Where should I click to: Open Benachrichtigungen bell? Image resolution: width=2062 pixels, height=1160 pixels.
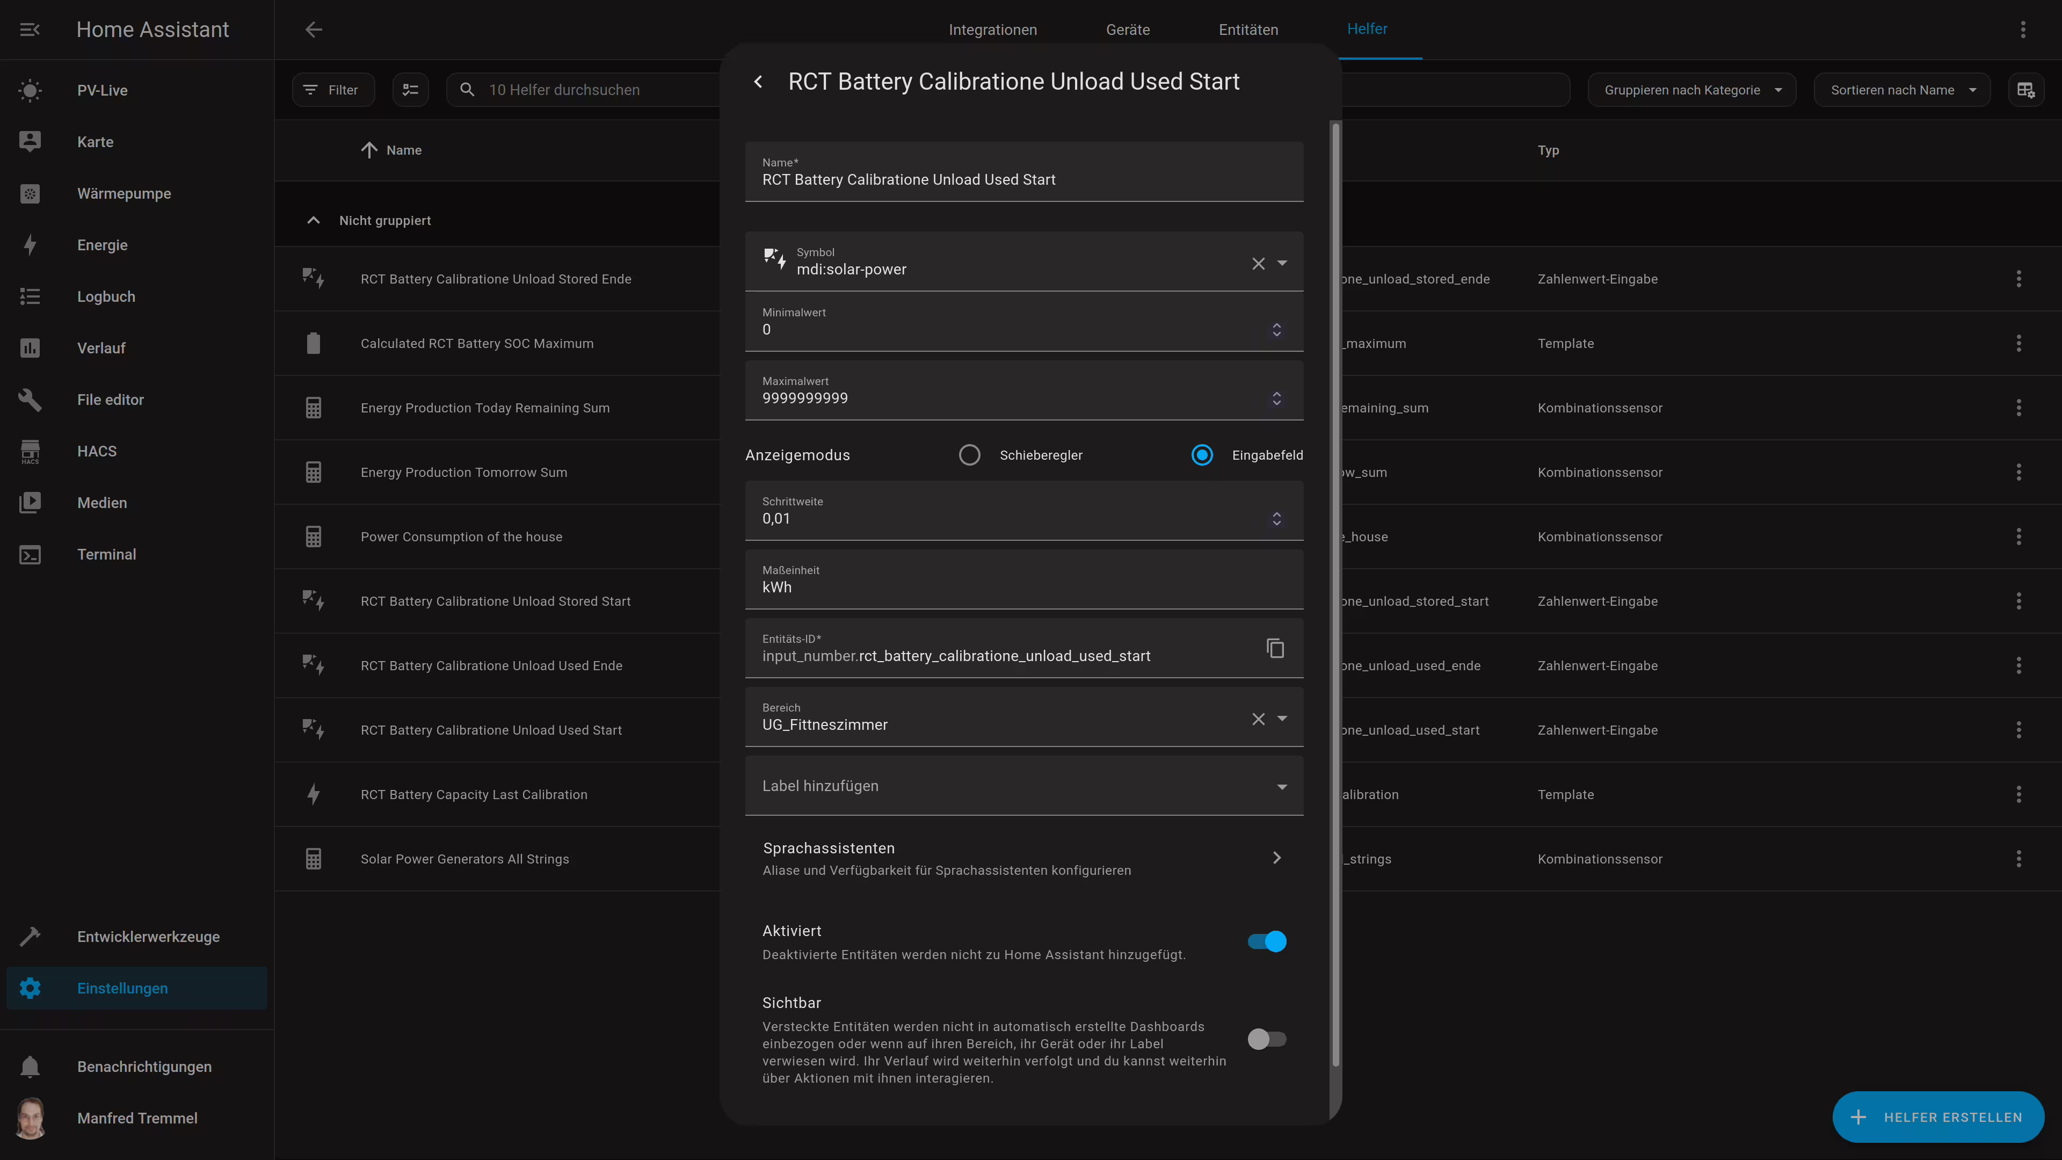136,1067
